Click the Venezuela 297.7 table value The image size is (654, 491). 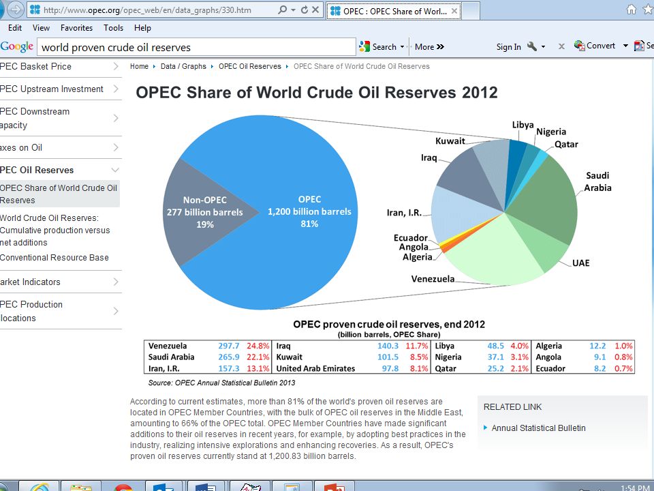(x=229, y=346)
